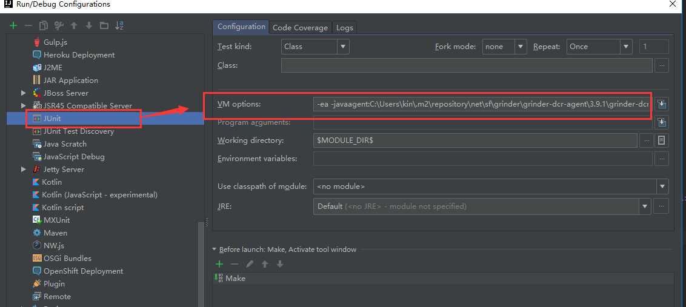Image resolution: width=686 pixels, height=307 pixels.
Task: Edit environment variables ellipsis button
Action: click(662, 158)
